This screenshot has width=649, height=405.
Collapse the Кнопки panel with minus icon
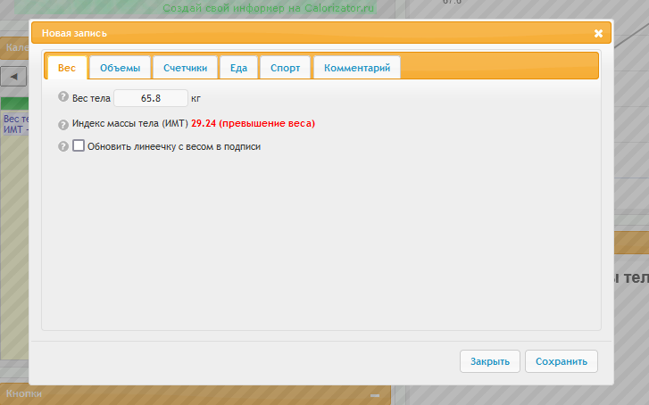coord(375,395)
